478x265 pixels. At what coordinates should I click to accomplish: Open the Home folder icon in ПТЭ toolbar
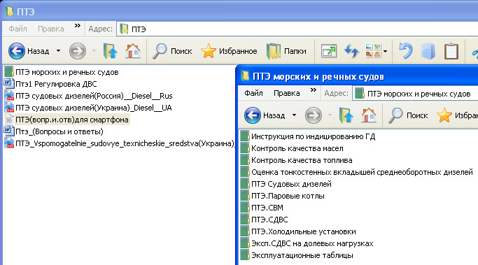coord(133,51)
